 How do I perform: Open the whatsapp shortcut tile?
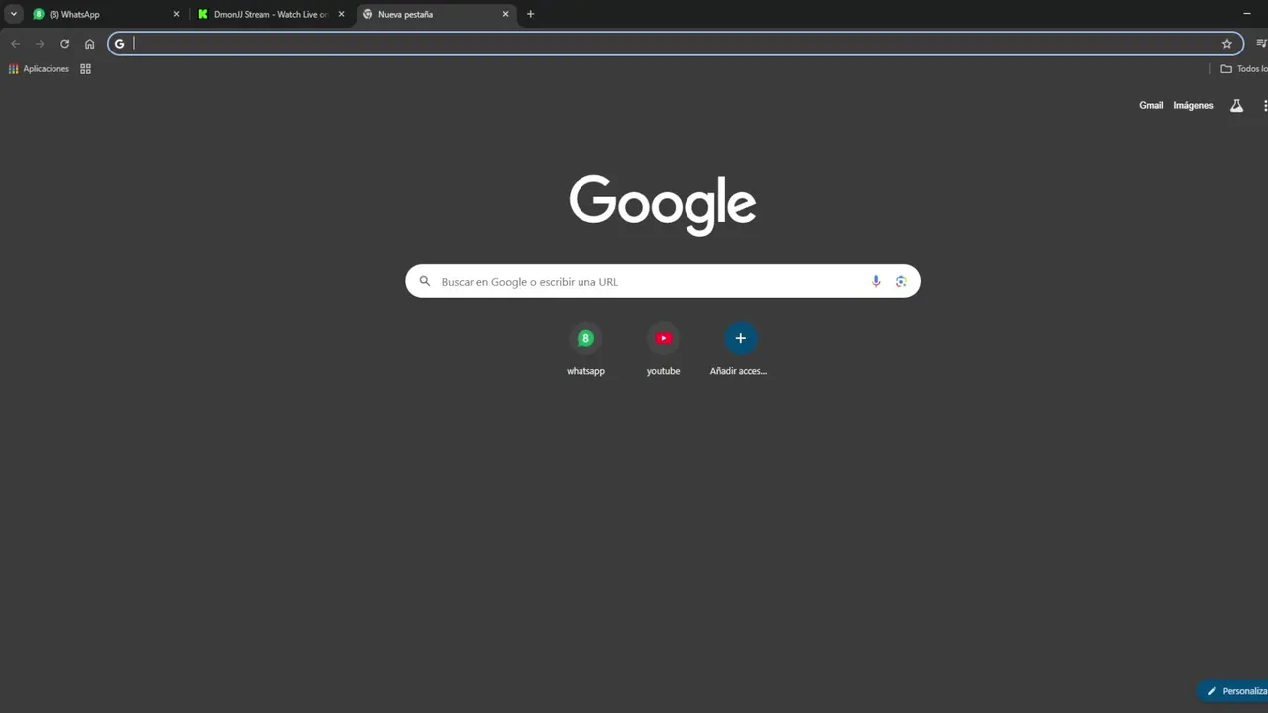(x=585, y=350)
